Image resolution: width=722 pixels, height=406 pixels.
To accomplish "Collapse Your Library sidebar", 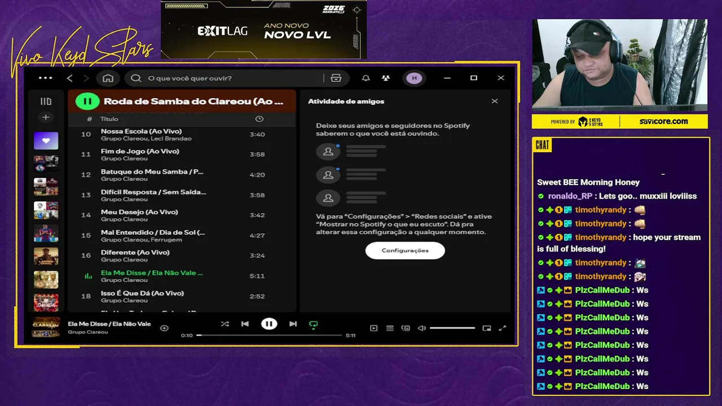I will pos(46,101).
